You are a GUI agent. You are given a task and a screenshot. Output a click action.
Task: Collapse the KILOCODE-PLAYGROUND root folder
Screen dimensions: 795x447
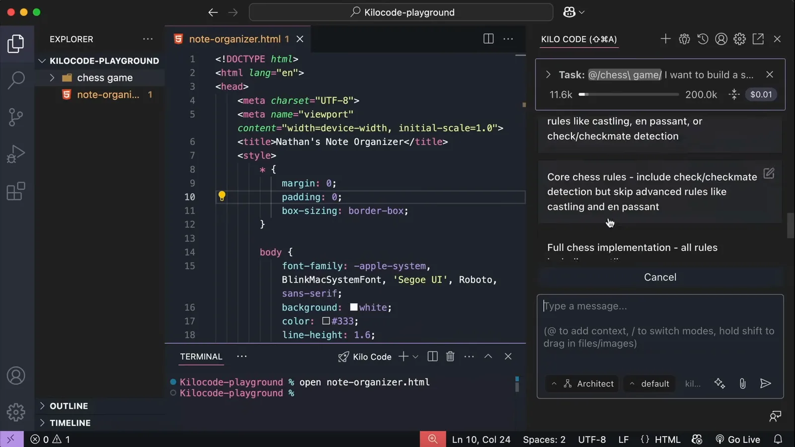(42, 61)
